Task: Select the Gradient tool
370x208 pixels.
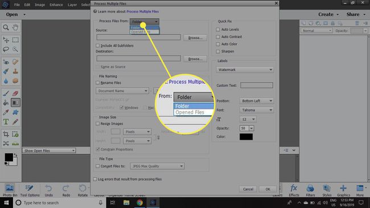Action: 15,103
